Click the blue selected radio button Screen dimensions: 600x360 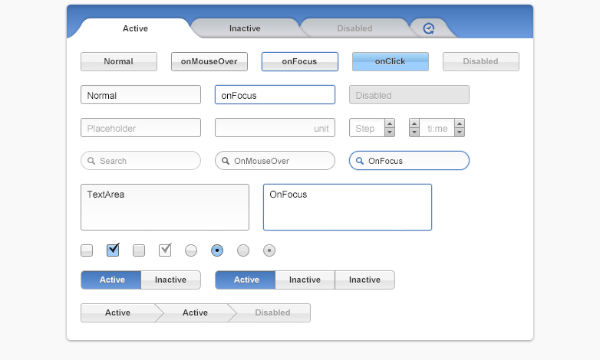click(x=217, y=250)
